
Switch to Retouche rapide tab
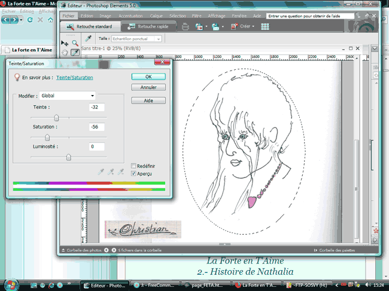coord(148,26)
